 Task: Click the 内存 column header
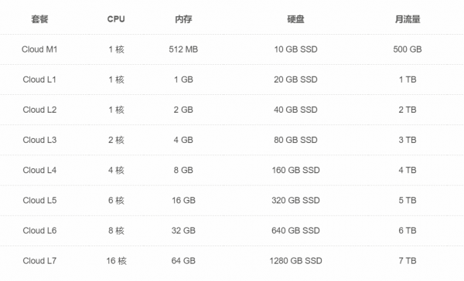click(183, 19)
